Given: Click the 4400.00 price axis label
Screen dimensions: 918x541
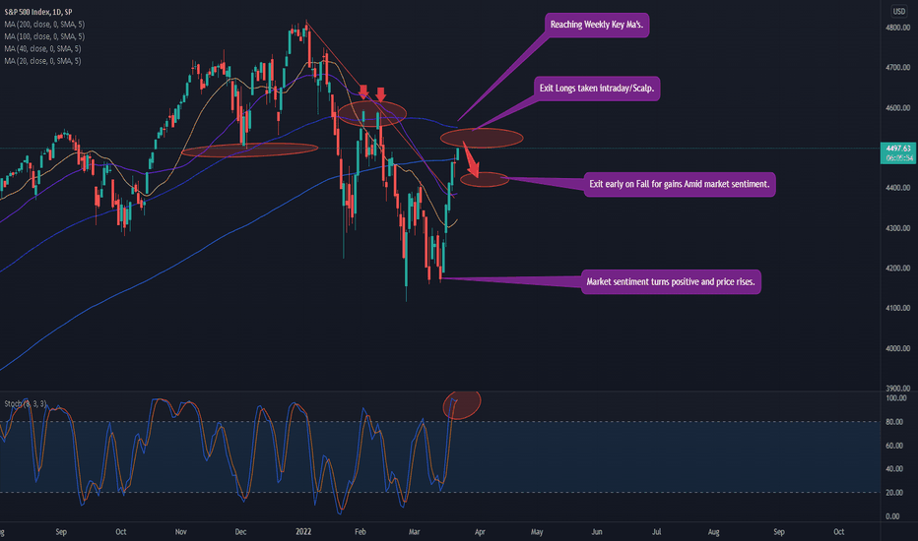Looking at the screenshot, I should click(897, 188).
